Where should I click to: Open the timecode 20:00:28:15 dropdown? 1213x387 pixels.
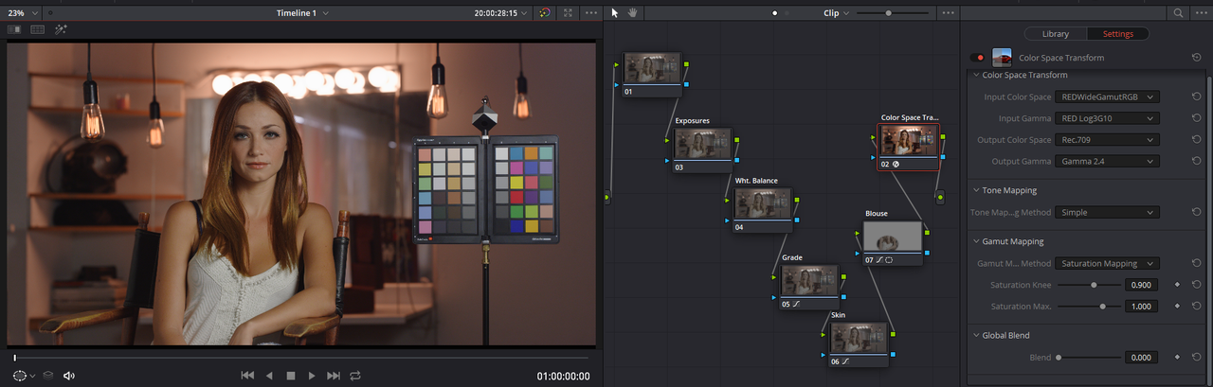(502, 13)
